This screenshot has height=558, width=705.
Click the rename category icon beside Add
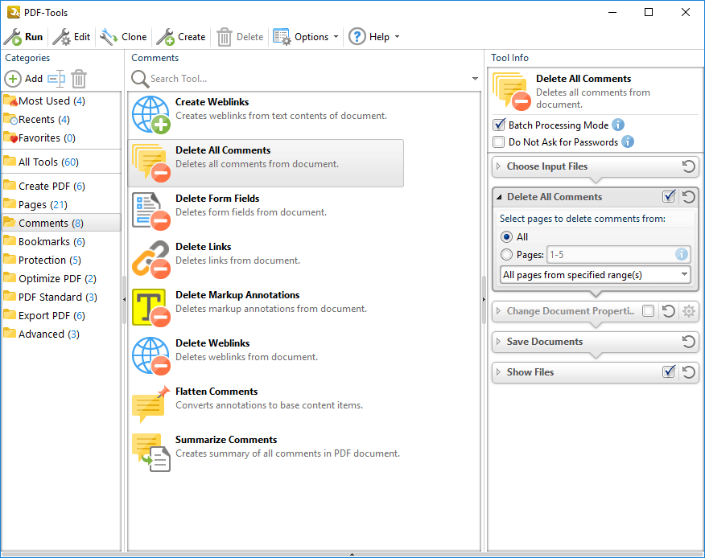point(56,79)
